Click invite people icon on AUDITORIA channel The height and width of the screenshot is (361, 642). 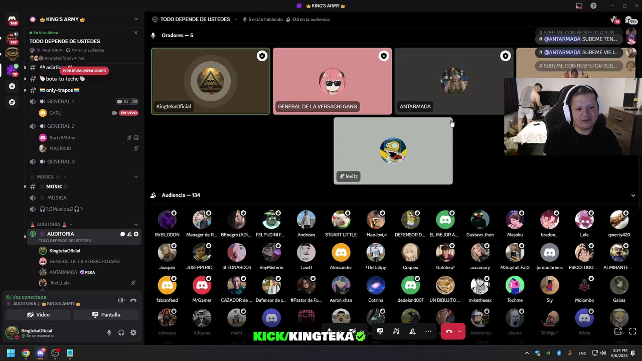(129, 234)
